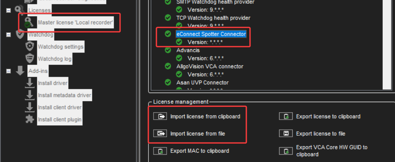Screen dimensions: 395x162
Task: Click green check beside AllgoVision VCA connector
Action: click(x=168, y=66)
